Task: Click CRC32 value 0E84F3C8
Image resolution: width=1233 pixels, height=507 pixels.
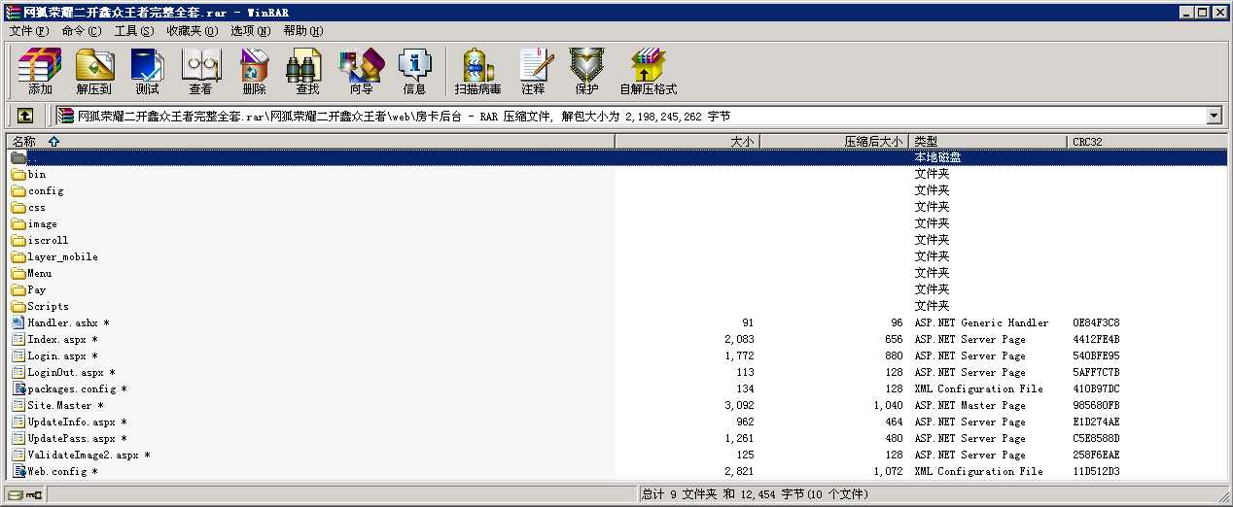Action: coord(1096,322)
